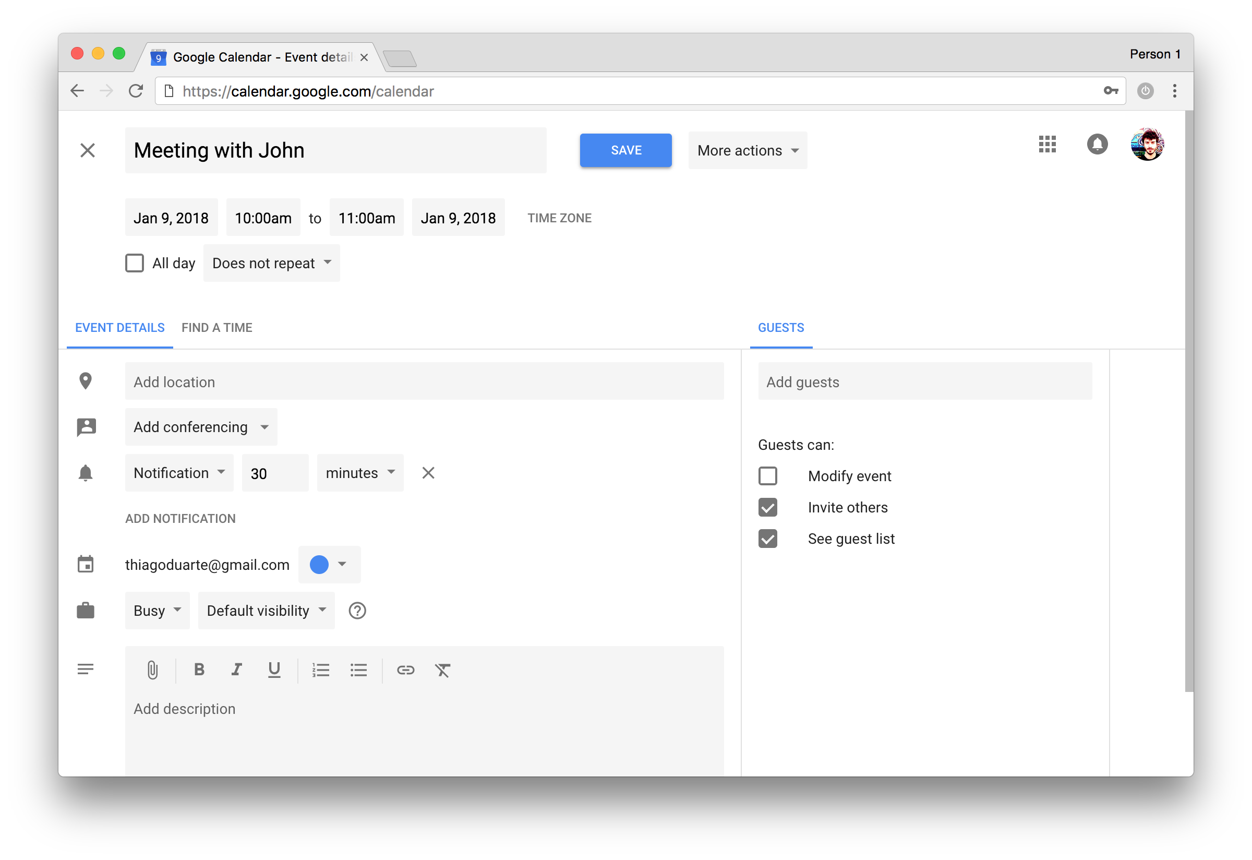Apply italic formatting in description toolbar
This screenshot has height=860, width=1252.
[236, 670]
